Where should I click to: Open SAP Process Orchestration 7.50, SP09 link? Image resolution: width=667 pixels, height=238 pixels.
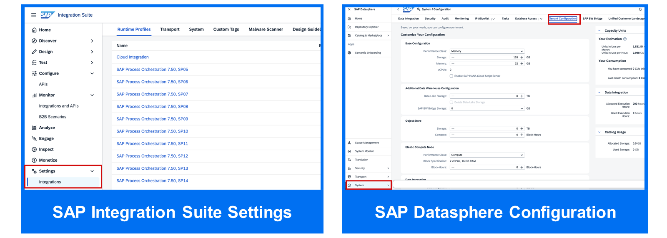pyautogui.click(x=152, y=119)
